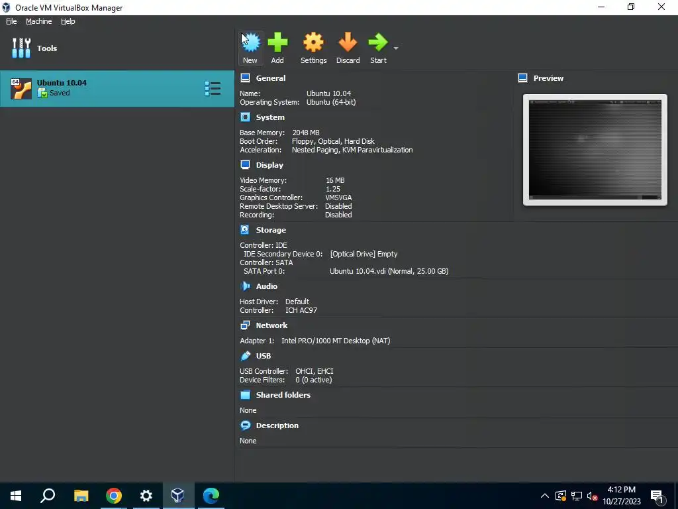Image resolution: width=678 pixels, height=509 pixels.
Task: Click the muted volume tray icon
Action: (x=592, y=496)
